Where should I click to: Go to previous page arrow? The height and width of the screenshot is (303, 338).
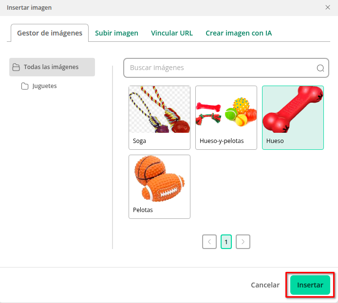(x=209, y=242)
